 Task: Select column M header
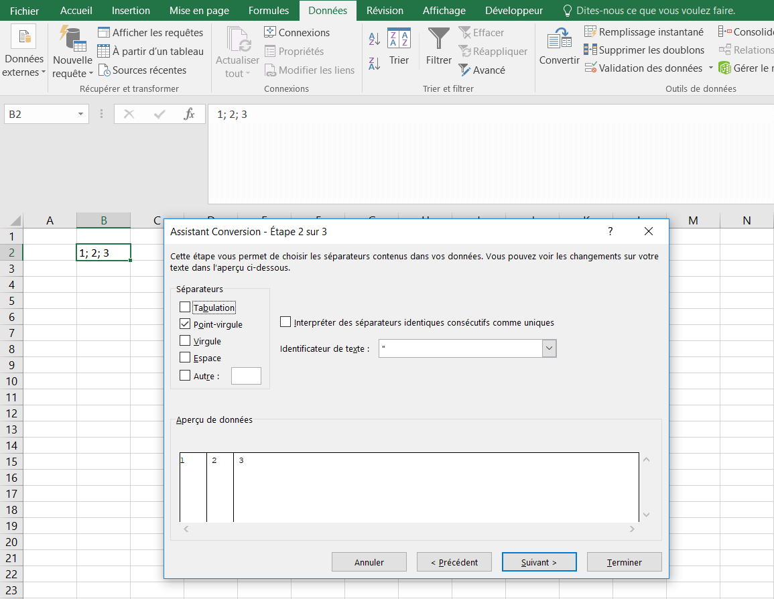coord(693,220)
